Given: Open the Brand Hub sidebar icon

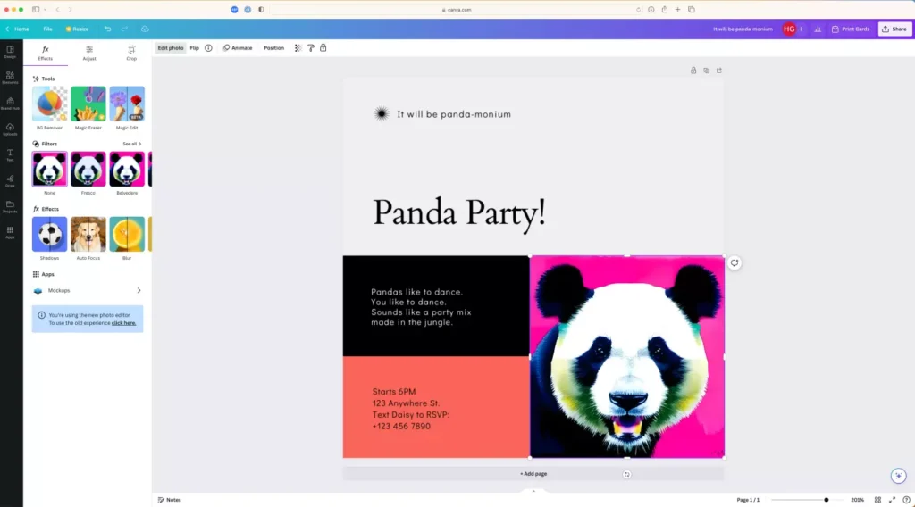Looking at the screenshot, I should [x=10, y=104].
